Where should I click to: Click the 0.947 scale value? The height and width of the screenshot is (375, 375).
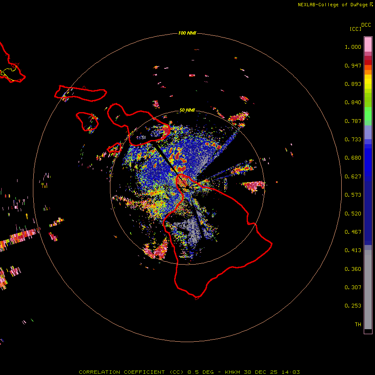pos(353,65)
